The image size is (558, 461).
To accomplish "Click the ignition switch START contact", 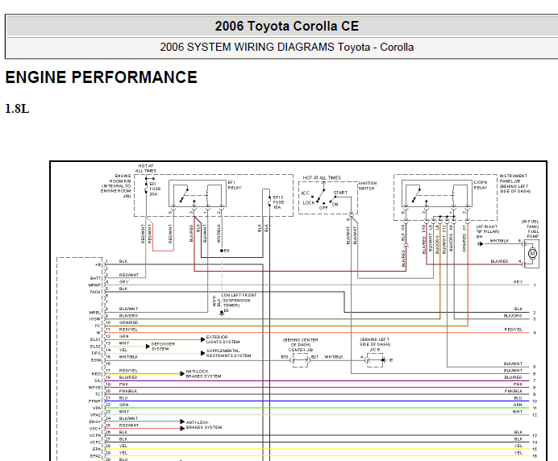I will (x=335, y=197).
